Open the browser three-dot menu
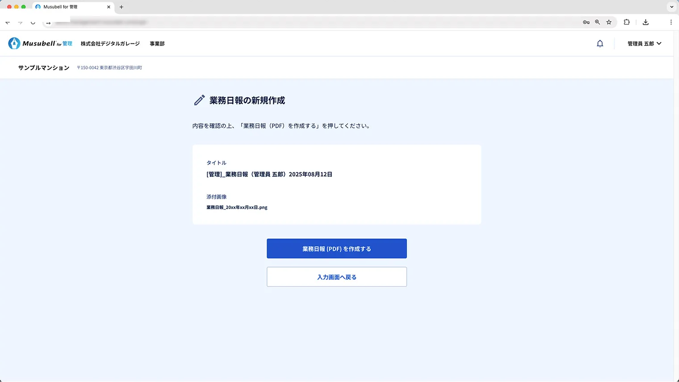 pyautogui.click(x=671, y=22)
